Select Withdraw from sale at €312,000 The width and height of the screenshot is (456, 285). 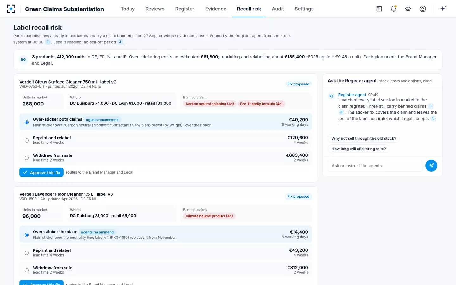tap(166, 270)
